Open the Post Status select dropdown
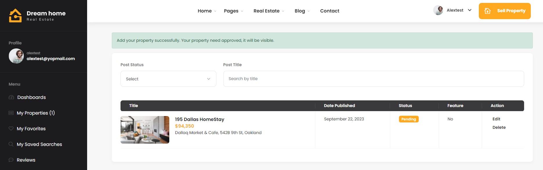The width and height of the screenshot is (543, 170). click(x=168, y=79)
